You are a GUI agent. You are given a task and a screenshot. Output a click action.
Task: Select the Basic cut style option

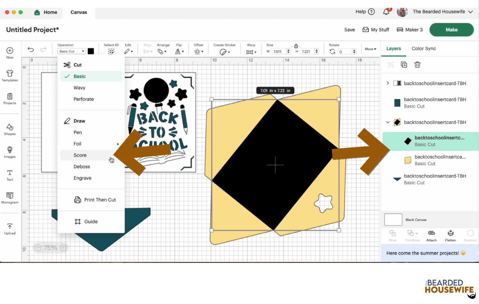tap(80, 76)
